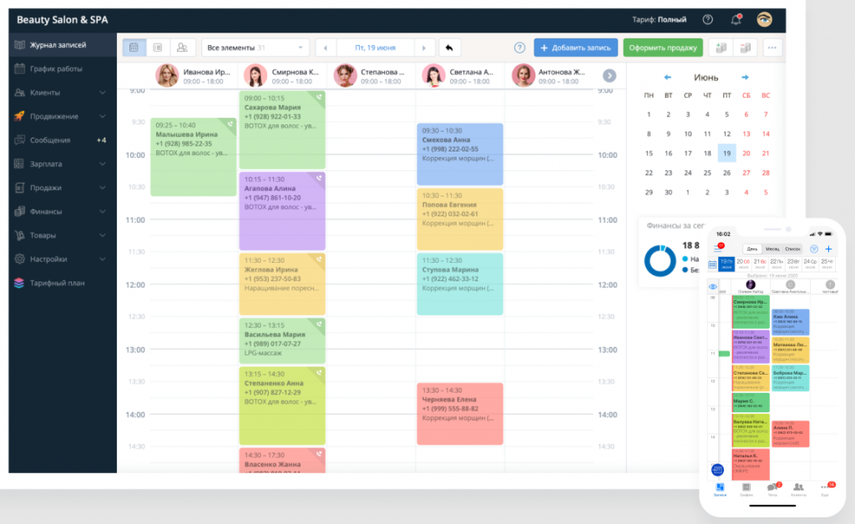
Task: Toggle phone eye visibility icon
Action: point(713,286)
